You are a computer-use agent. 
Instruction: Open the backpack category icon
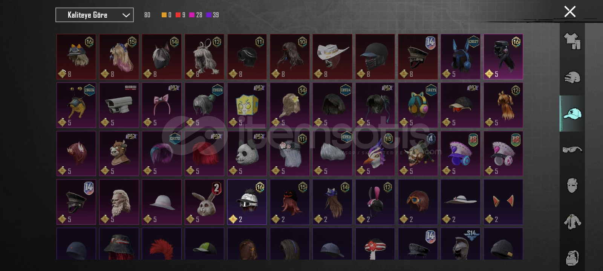coord(572,257)
